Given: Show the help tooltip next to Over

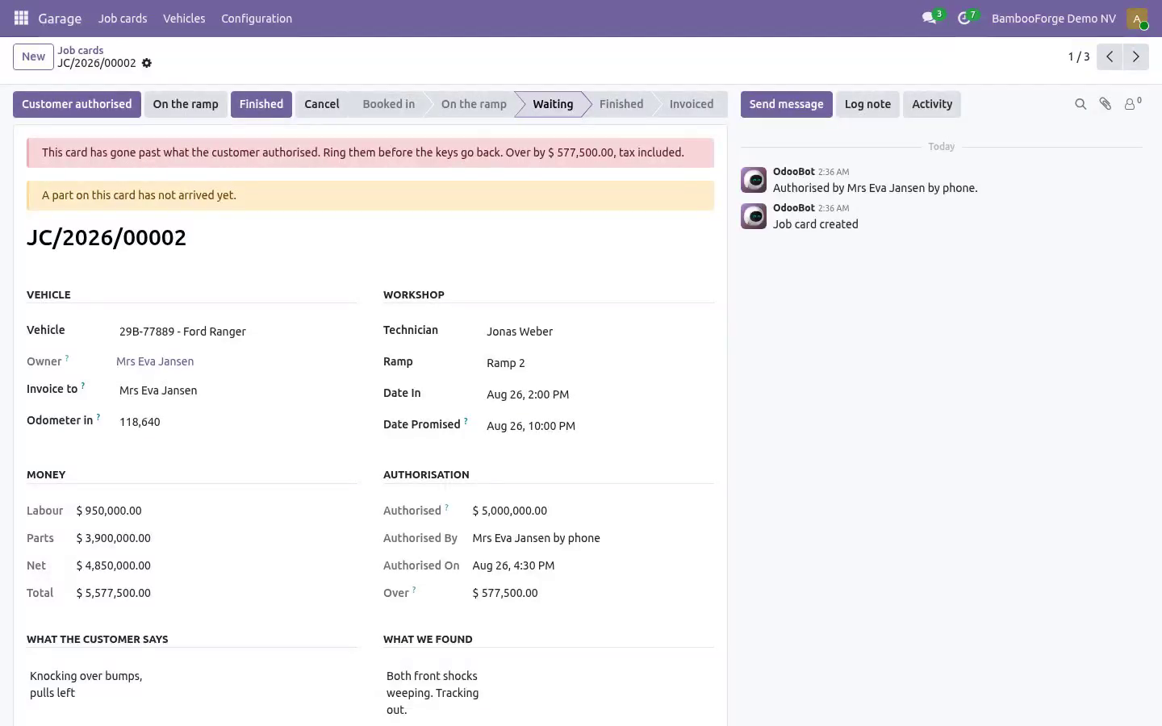Looking at the screenshot, I should point(414,590).
